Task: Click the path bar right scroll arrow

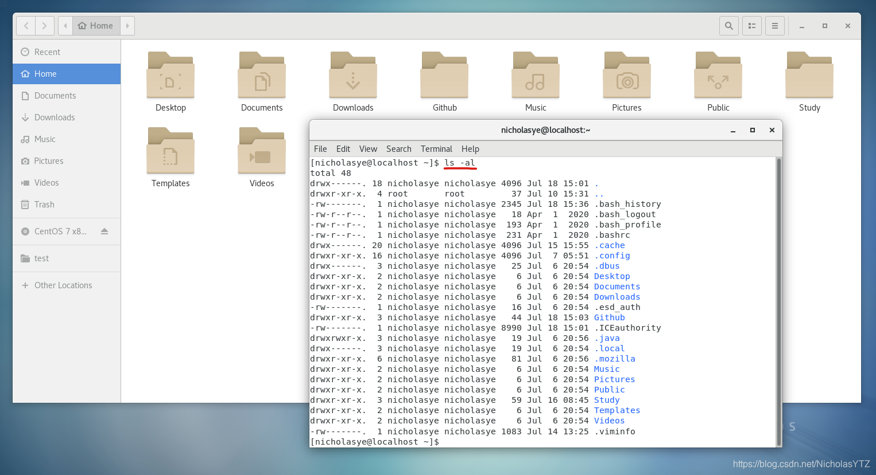Action: point(127,26)
